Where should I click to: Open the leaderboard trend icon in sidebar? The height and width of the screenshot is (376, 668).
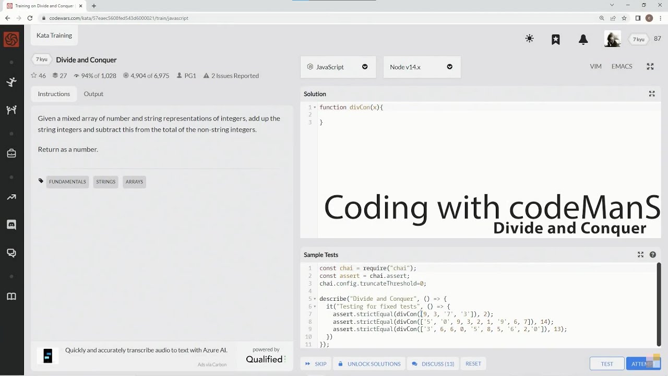[x=11, y=197]
